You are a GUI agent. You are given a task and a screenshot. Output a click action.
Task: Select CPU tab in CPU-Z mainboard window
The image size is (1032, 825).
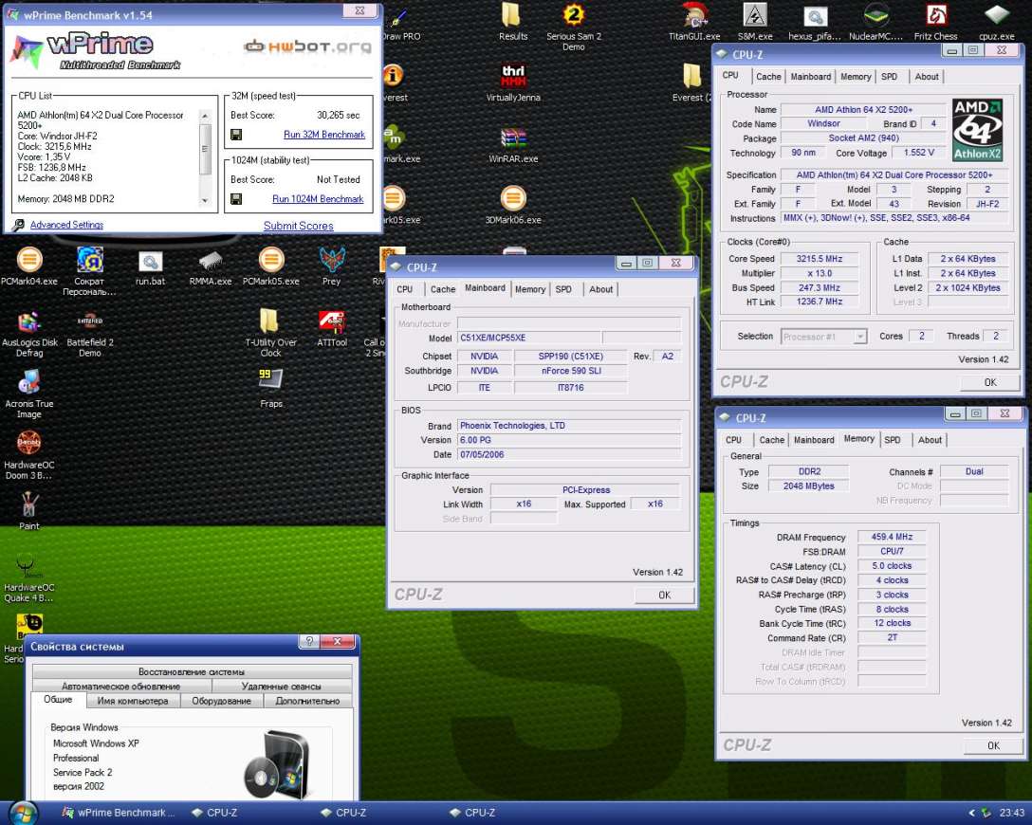(x=404, y=289)
